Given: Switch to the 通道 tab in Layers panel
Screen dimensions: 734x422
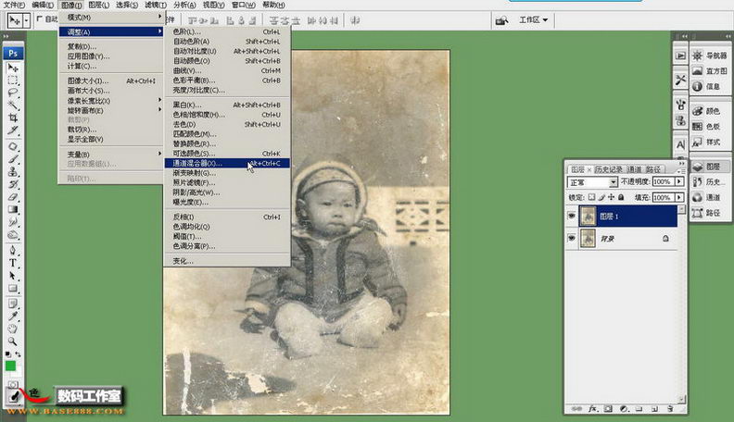Looking at the screenshot, I should [x=634, y=169].
